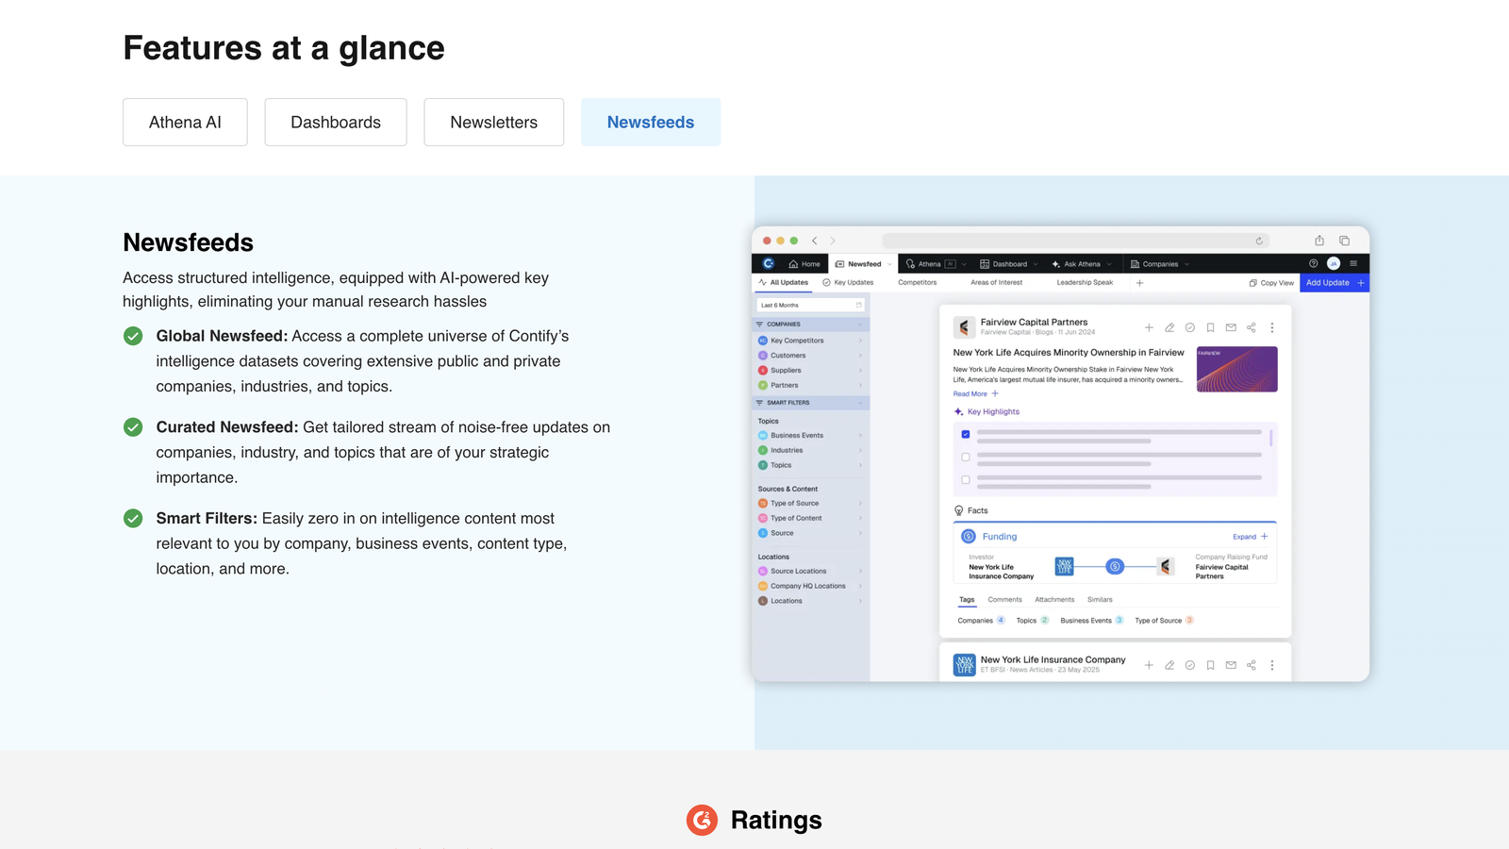Switch to the Similars tab

pos(1100,600)
